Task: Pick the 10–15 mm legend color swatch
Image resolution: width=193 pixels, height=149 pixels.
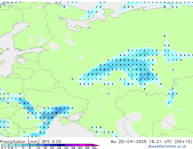Action: [x=40, y=145]
